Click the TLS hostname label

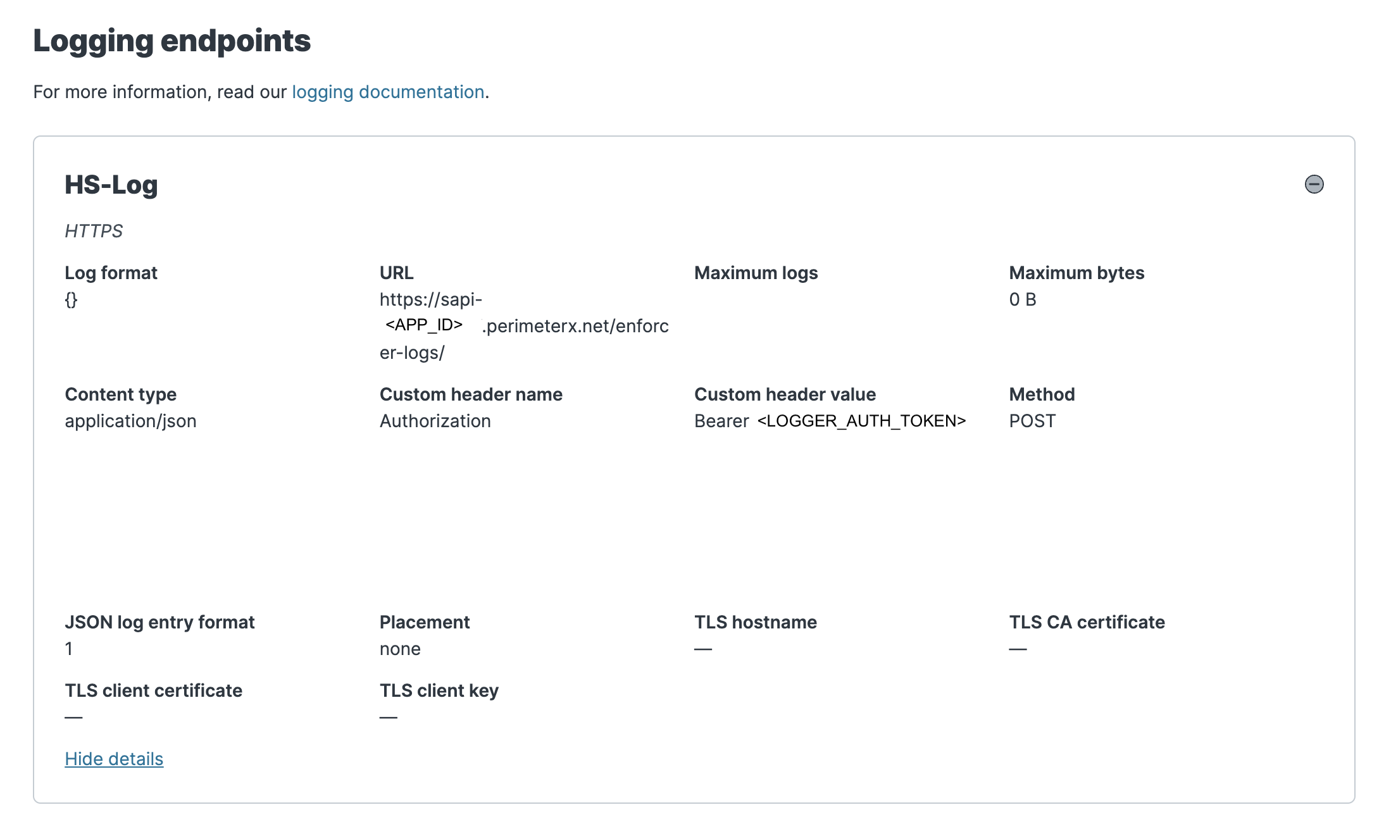coord(755,622)
